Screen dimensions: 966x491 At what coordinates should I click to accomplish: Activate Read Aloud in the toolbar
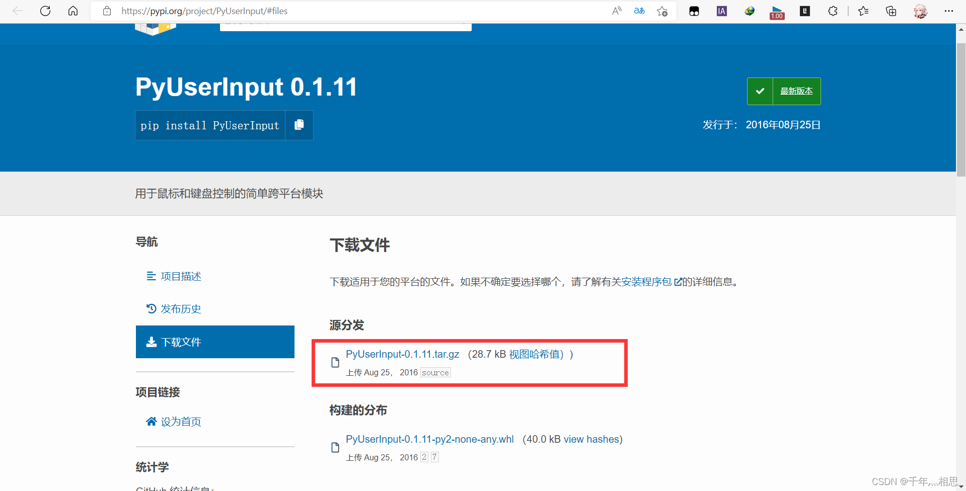[x=616, y=11]
